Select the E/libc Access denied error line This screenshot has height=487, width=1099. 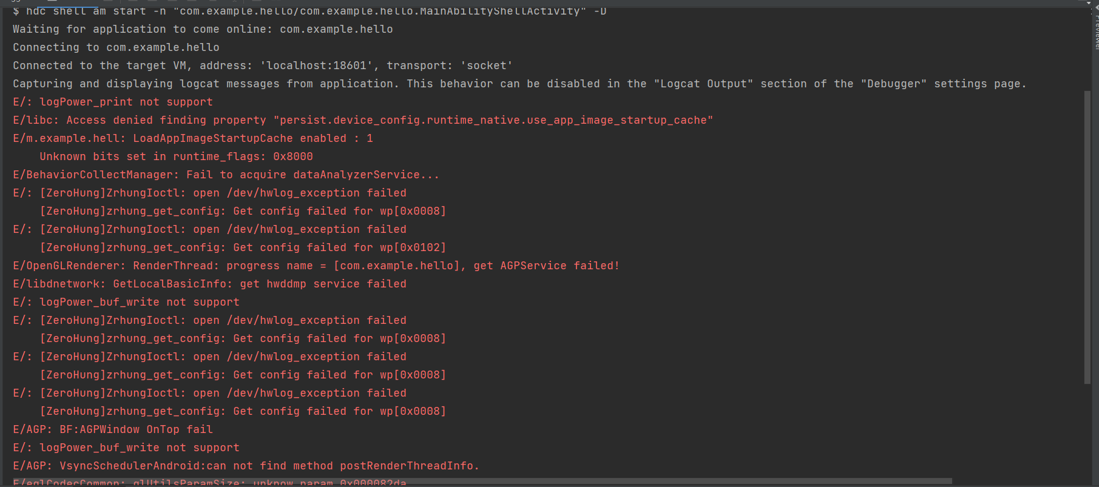coord(363,120)
